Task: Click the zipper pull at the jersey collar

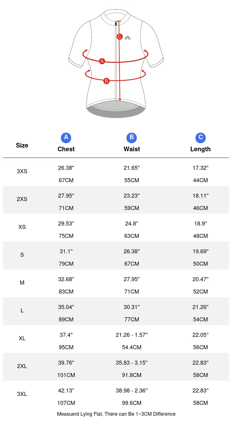Action: click(x=116, y=24)
